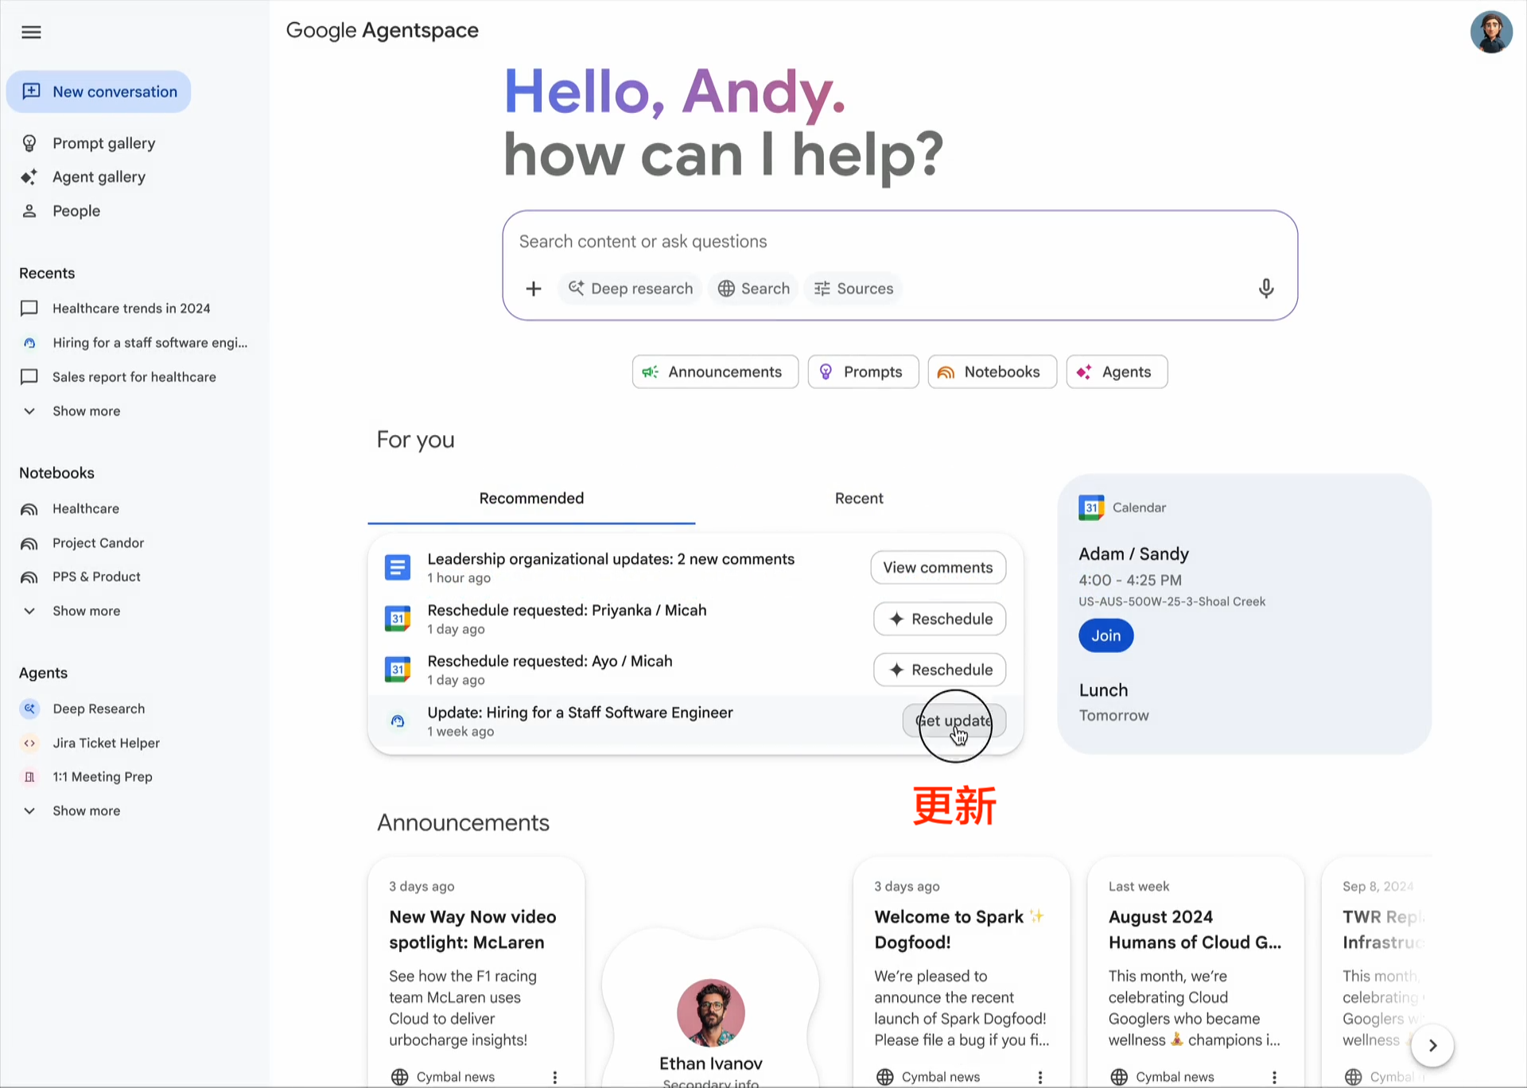The image size is (1527, 1088).
Task: Open the Deep Research agent in the sidebar
Action: coord(99,709)
